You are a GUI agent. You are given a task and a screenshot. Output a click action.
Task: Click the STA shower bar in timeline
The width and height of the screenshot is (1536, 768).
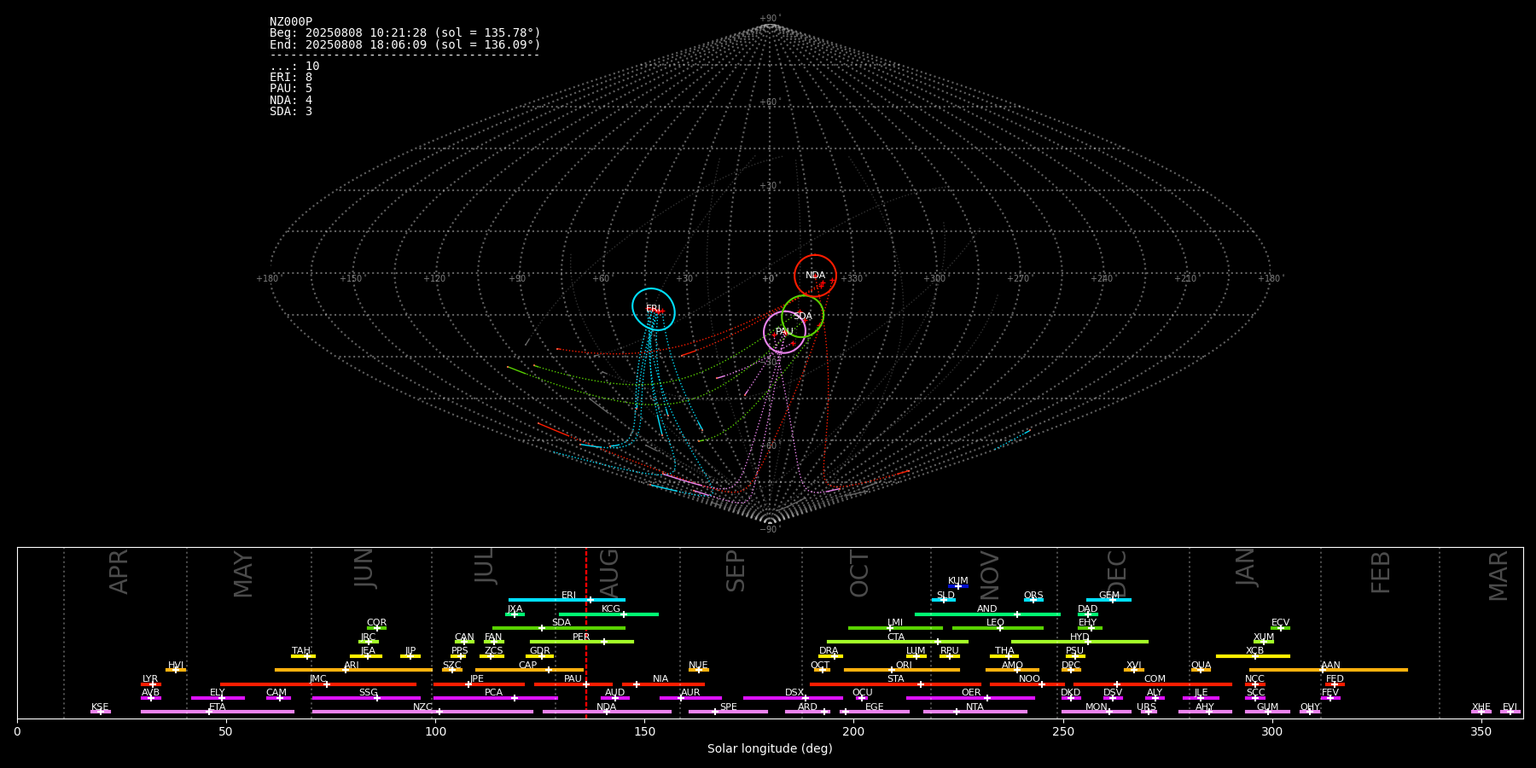(x=895, y=684)
